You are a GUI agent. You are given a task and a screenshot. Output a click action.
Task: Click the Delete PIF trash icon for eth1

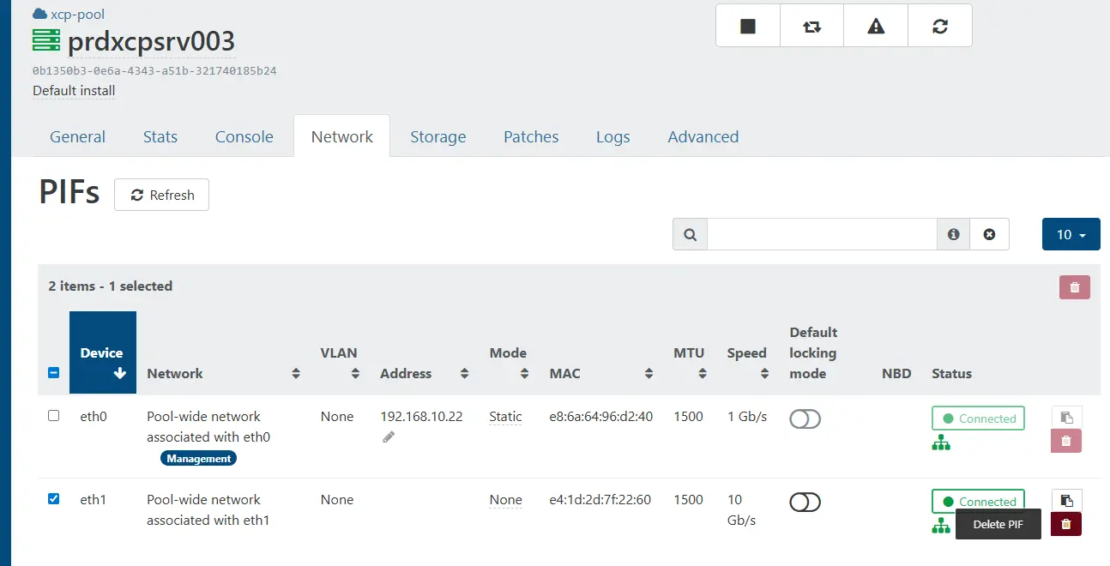pyautogui.click(x=1066, y=523)
